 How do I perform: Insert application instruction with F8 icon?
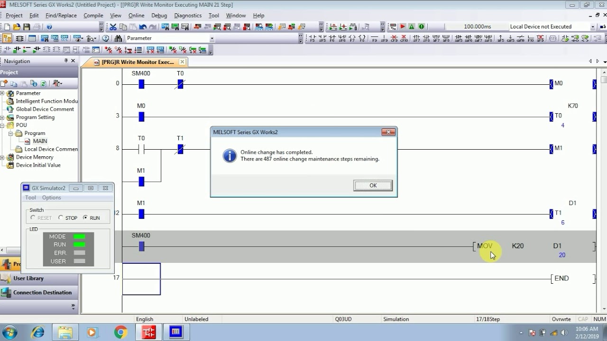coord(362,38)
